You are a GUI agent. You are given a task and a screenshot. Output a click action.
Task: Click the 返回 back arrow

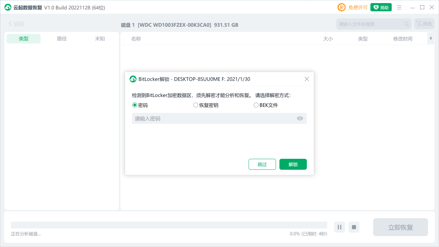pos(11,23)
